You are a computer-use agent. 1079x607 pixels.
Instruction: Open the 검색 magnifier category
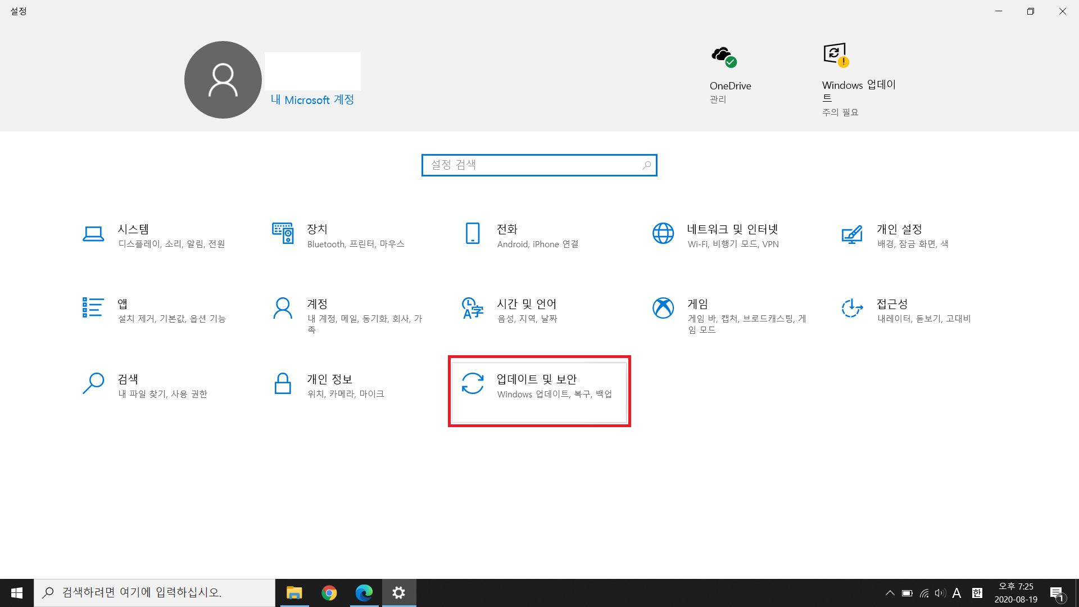pyautogui.click(x=93, y=383)
